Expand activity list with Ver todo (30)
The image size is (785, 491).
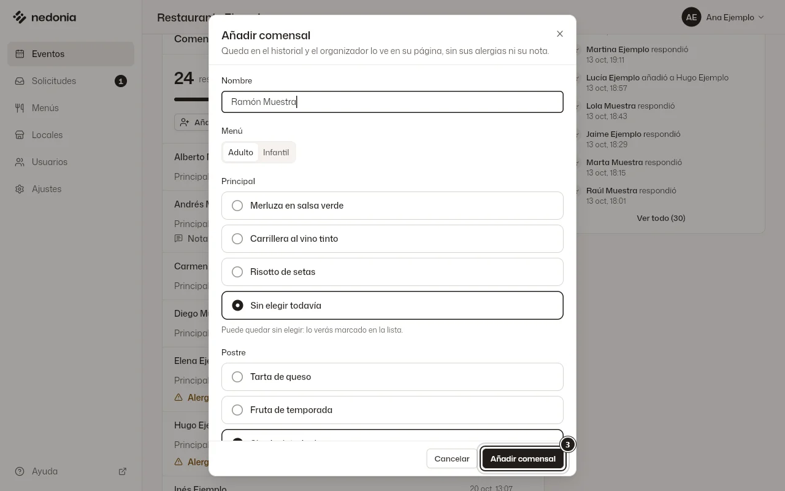click(661, 218)
